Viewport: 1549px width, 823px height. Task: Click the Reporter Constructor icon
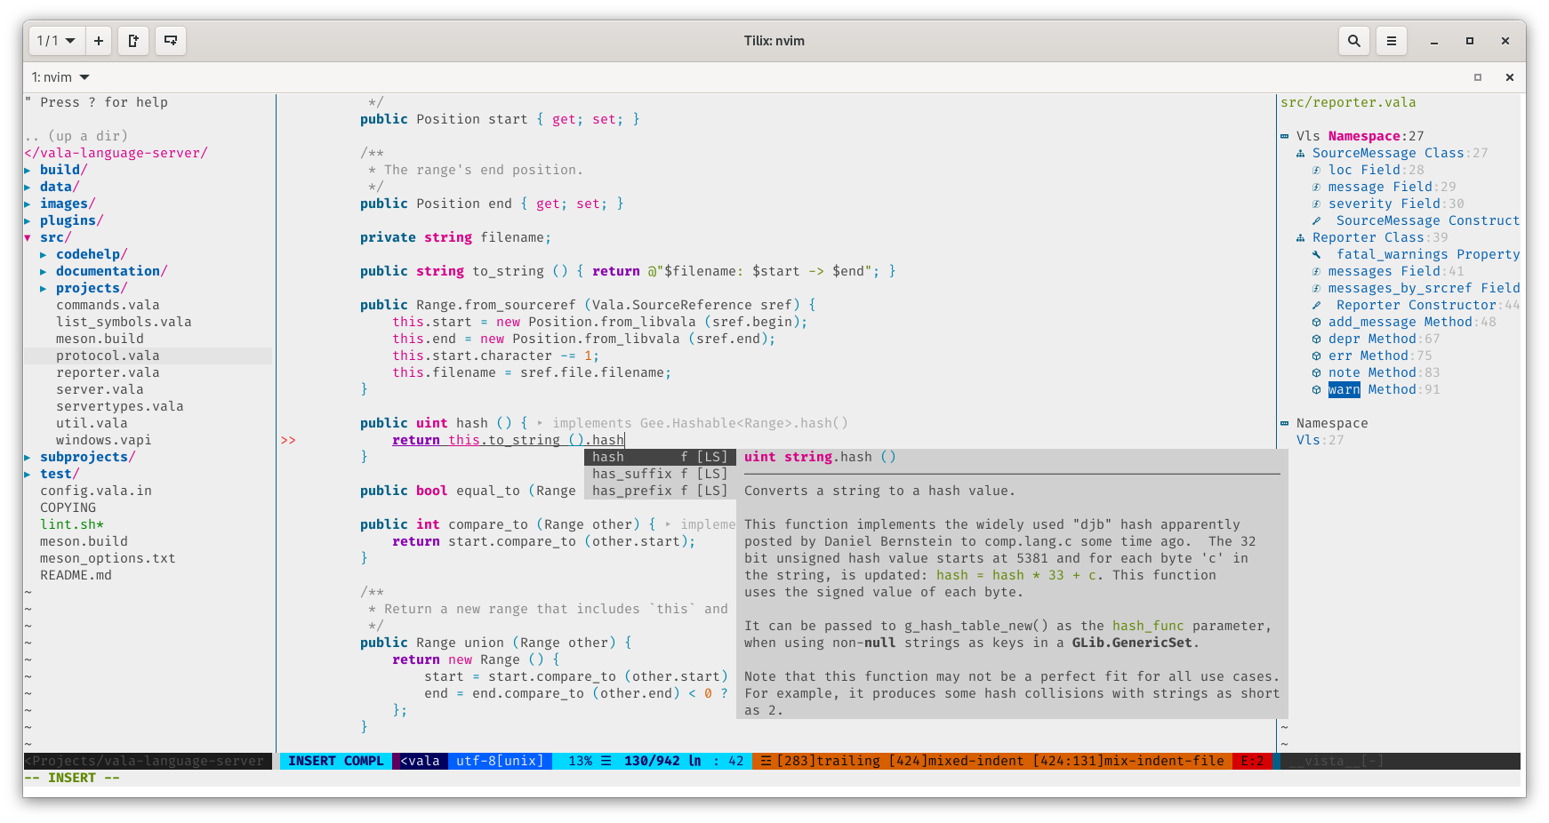(1317, 305)
